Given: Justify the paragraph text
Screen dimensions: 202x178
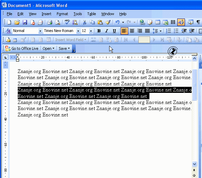Looking at the screenshot, I should pyautogui.click(x=147, y=31).
